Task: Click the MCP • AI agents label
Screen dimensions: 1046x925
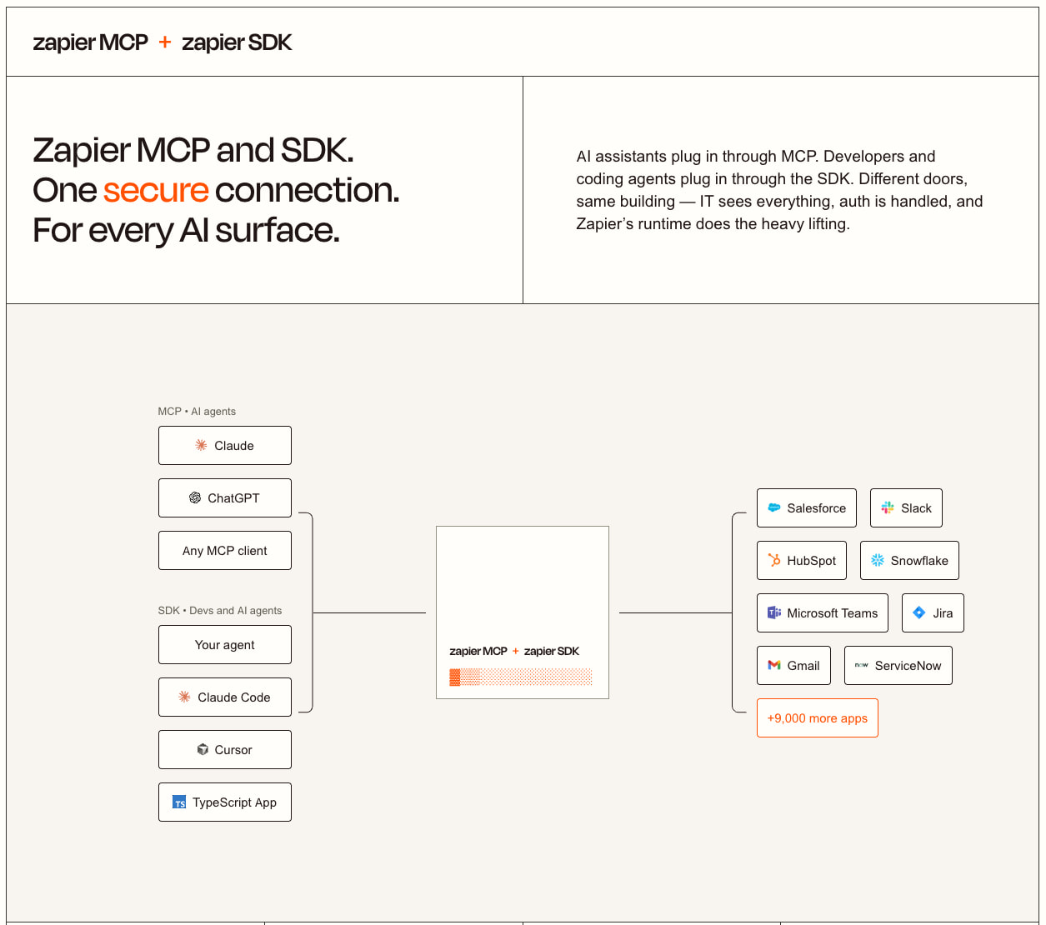Action: coord(197,412)
